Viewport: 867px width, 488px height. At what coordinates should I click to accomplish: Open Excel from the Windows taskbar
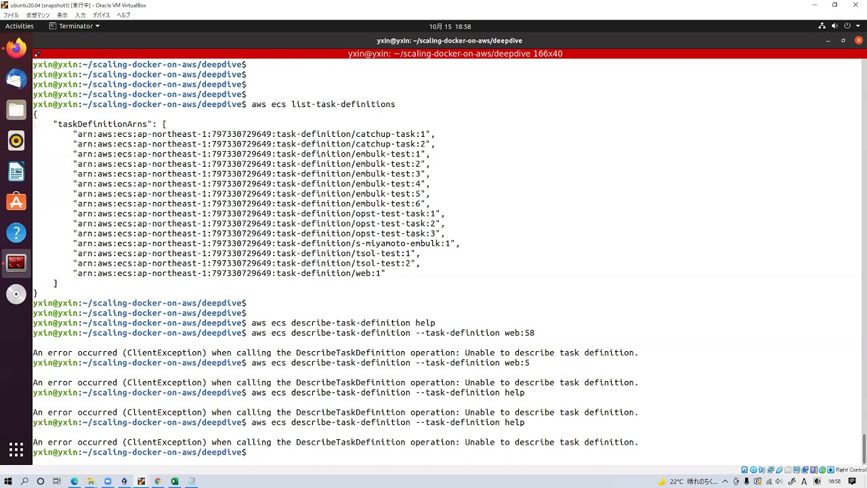click(175, 481)
